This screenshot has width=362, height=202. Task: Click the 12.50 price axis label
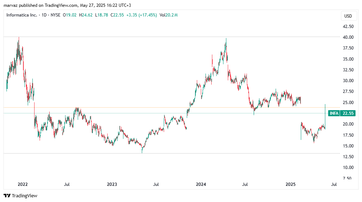pyautogui.click(x=348, y=157)
